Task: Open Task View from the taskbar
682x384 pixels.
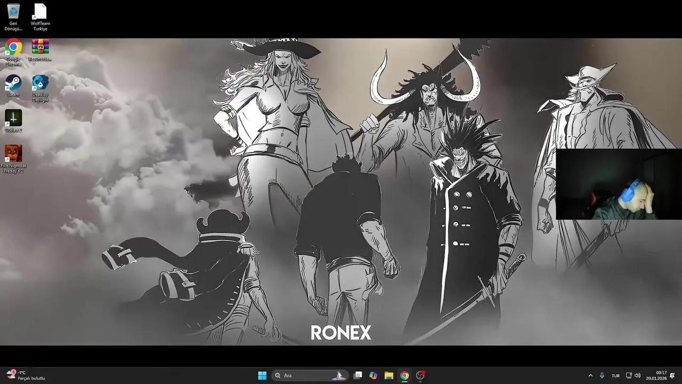Action: (x=358, y=375)
